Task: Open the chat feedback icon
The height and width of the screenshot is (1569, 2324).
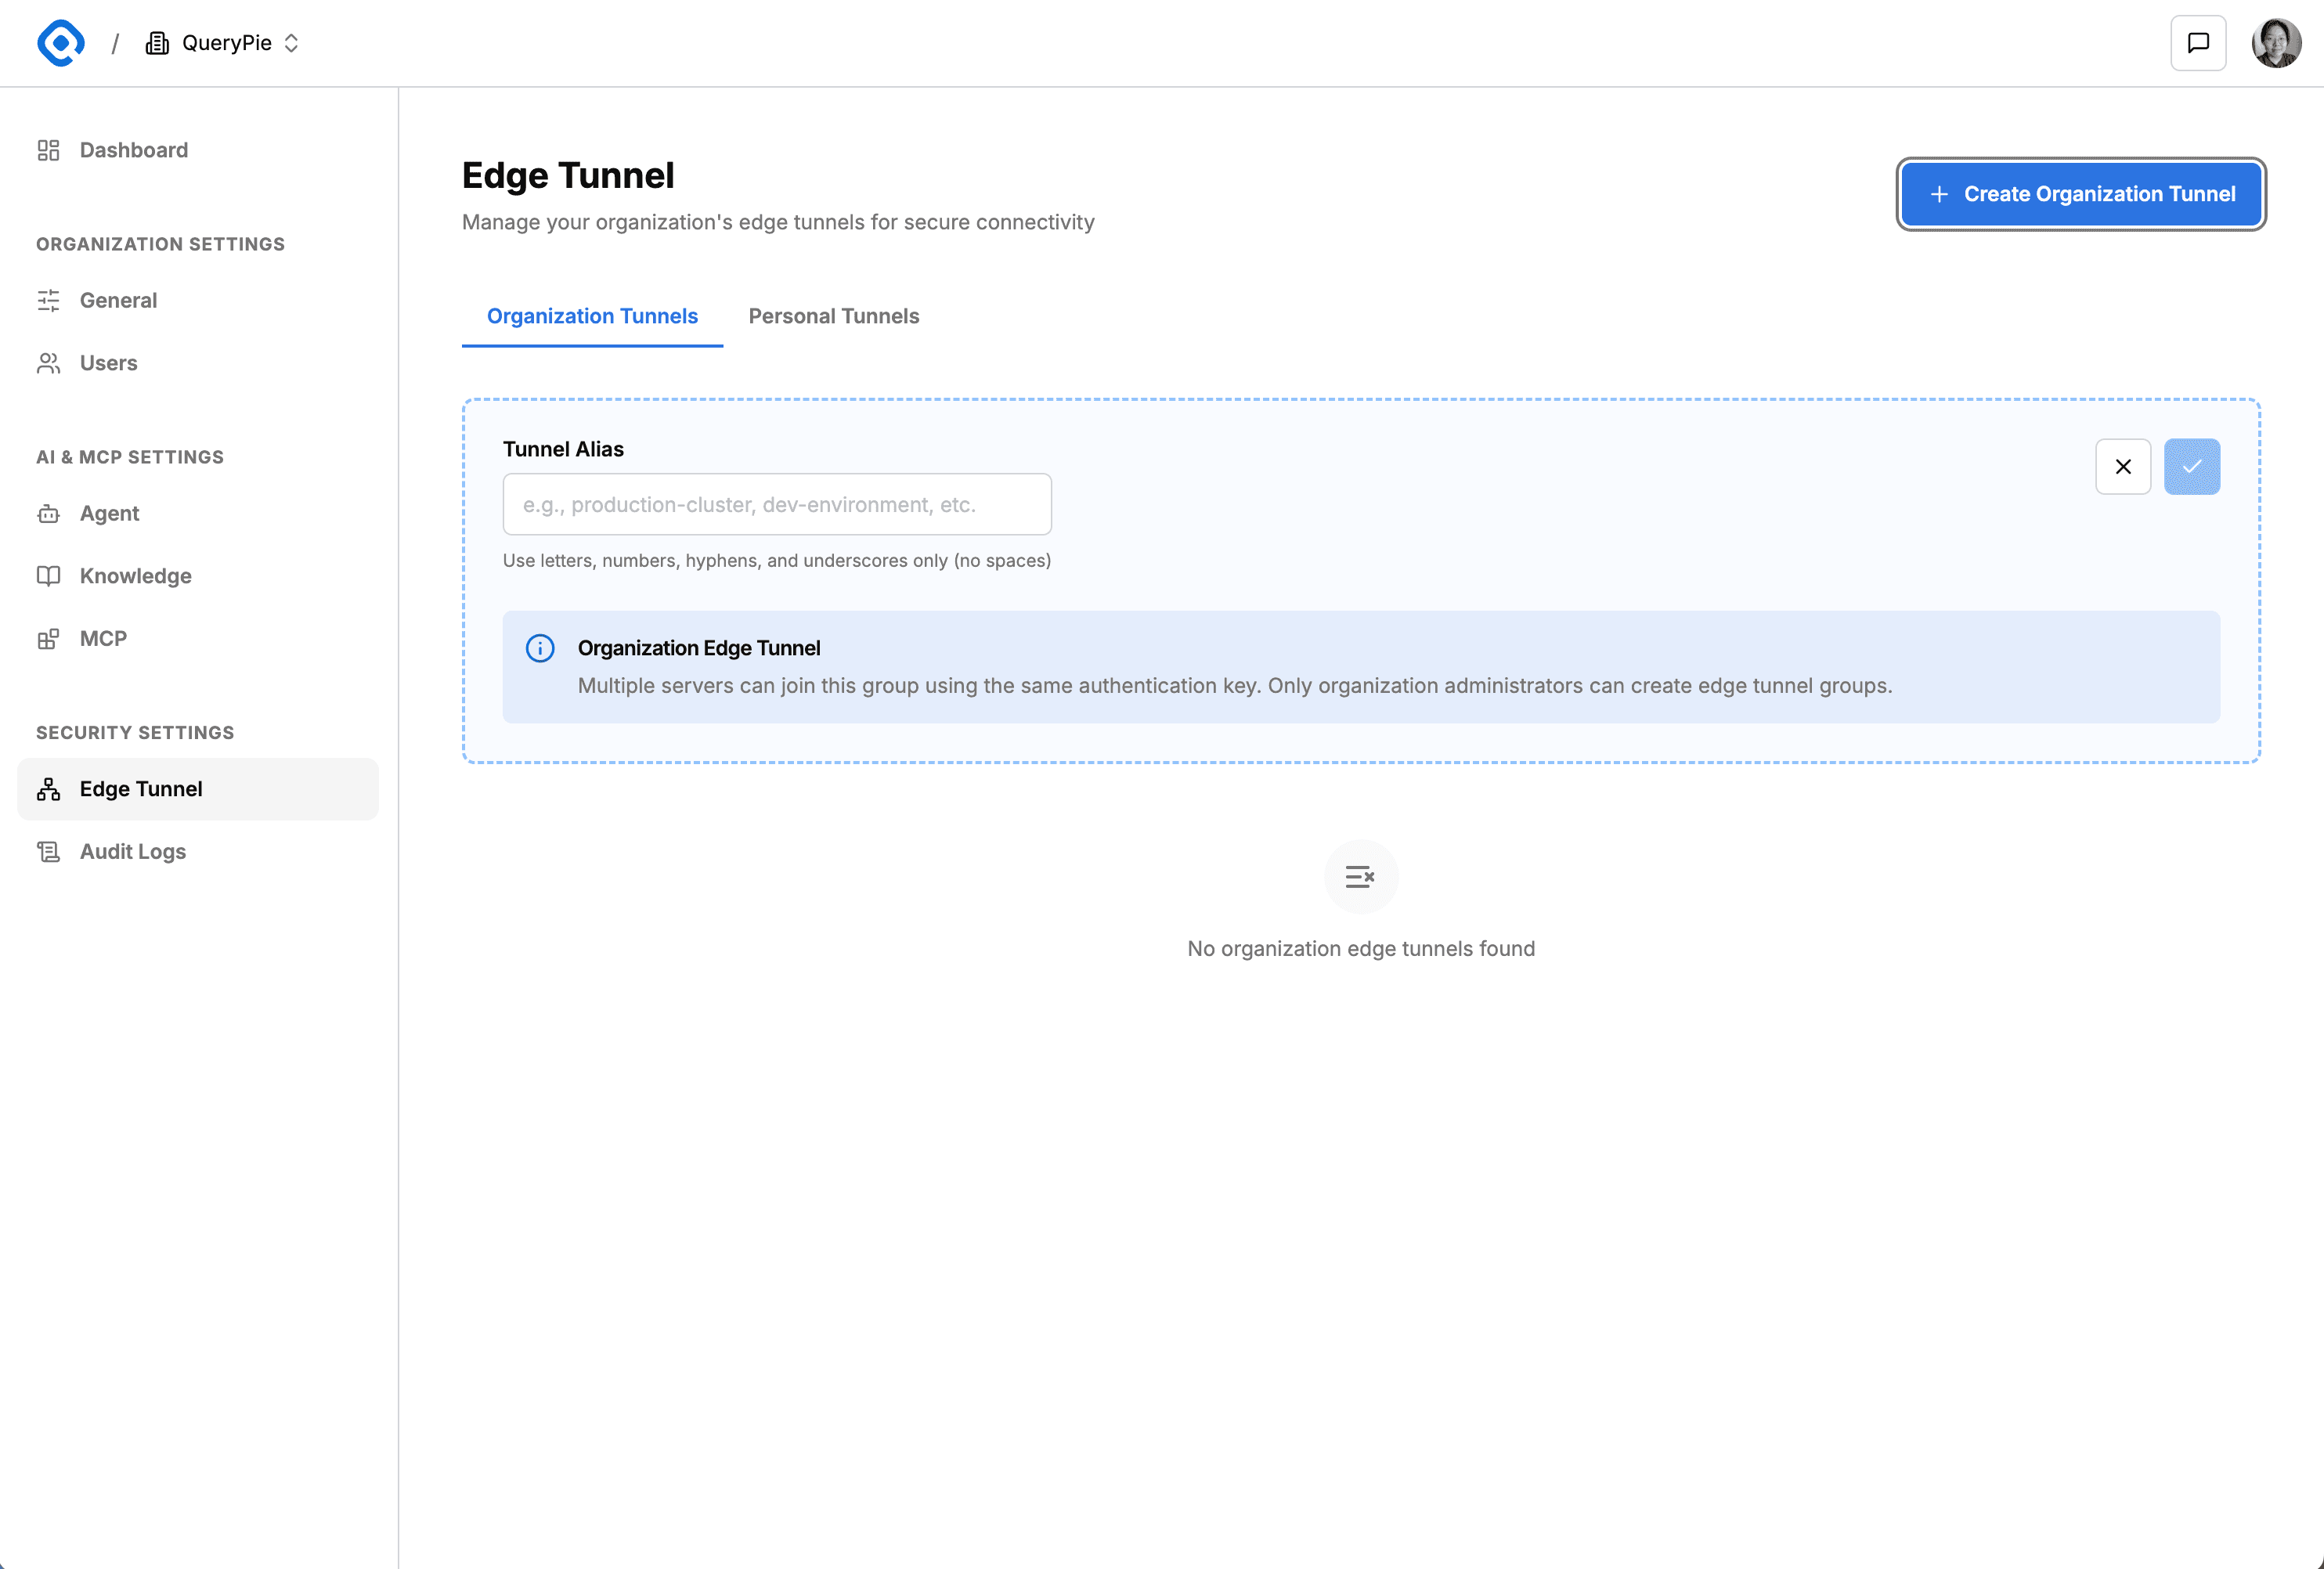Action: 2197,43
